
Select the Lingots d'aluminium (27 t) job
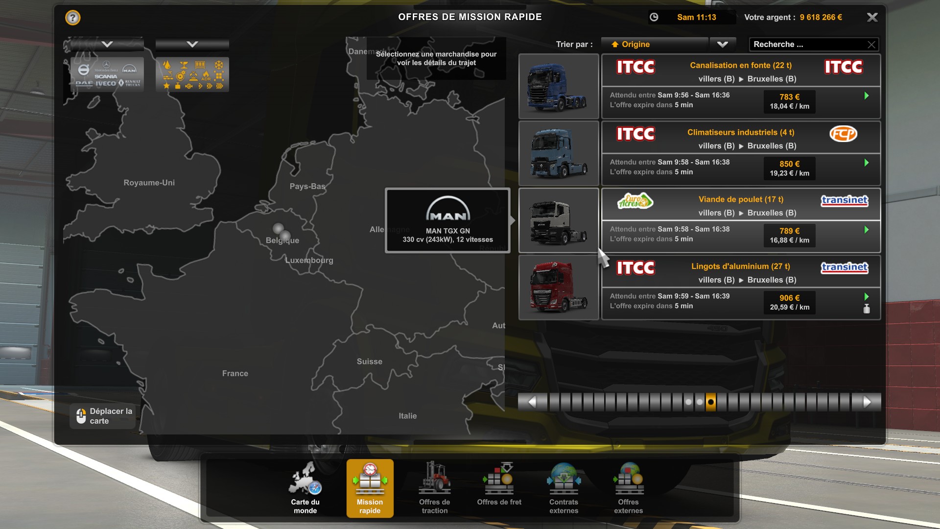pos(741,288)
